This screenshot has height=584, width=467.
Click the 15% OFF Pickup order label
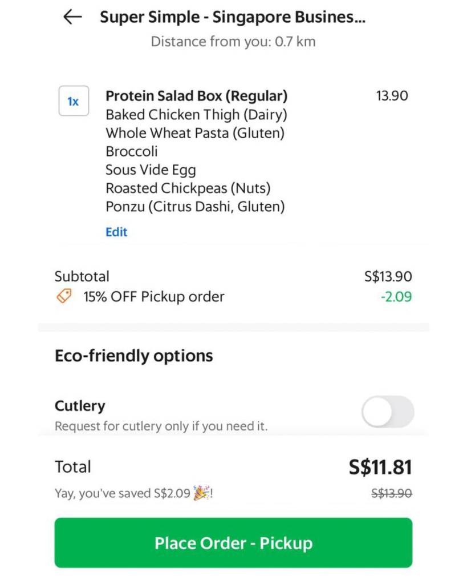(154, 297)
